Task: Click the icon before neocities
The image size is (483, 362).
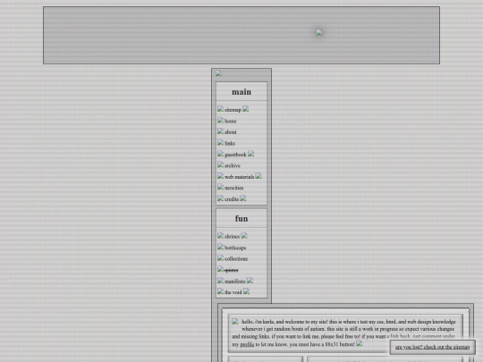Action: (220, 187)
